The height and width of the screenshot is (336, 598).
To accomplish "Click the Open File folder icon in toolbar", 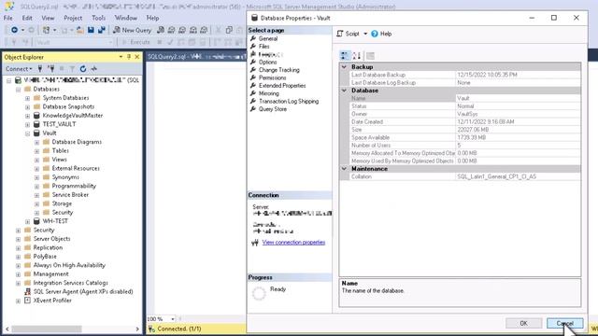I will click(80, 30).
